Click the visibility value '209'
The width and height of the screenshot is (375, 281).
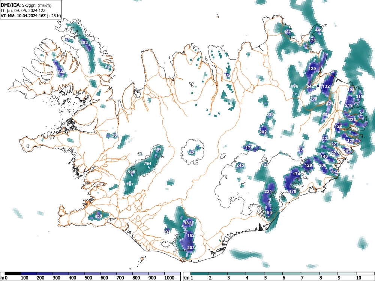tap(347, 151)
